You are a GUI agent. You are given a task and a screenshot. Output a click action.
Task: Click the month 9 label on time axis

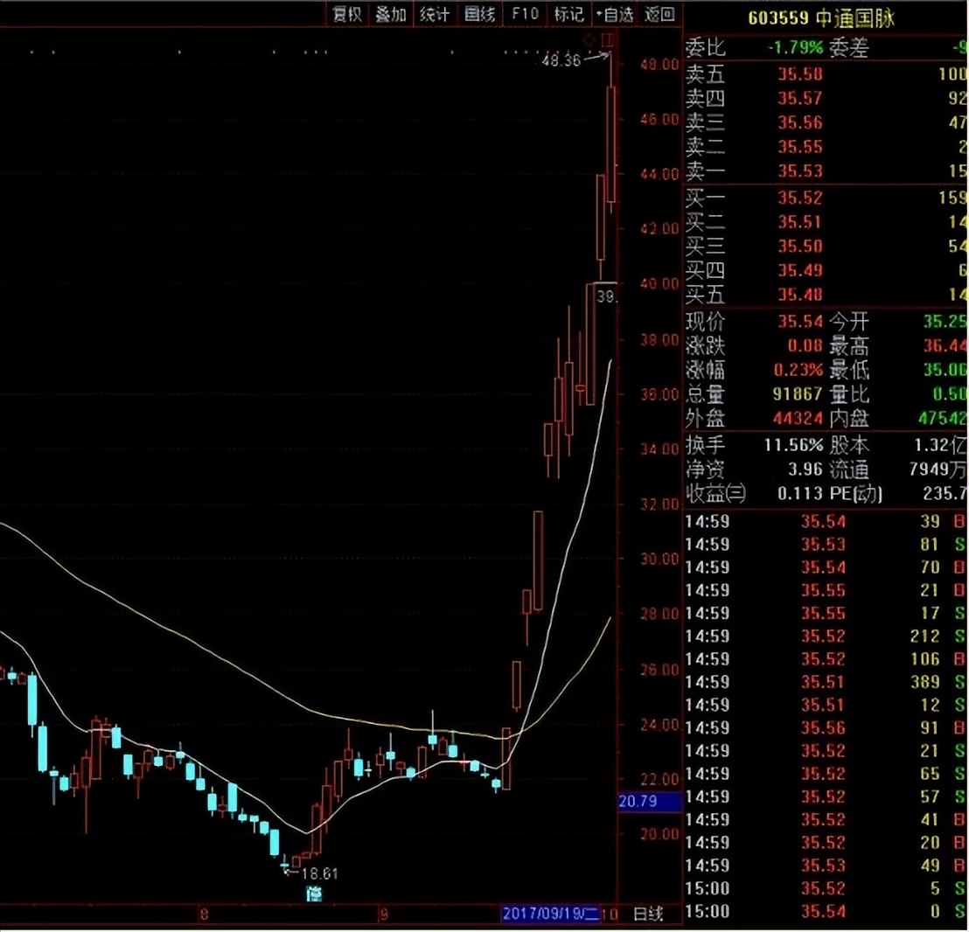(x=384, y=915)
